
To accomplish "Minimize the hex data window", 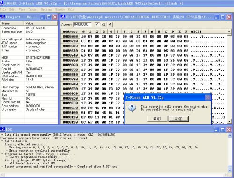I will (216, 17).
